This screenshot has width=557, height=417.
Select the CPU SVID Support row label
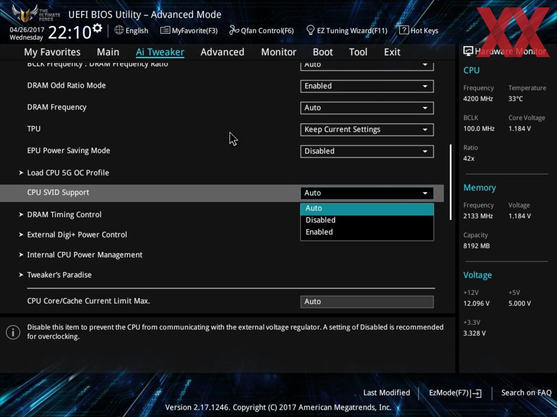click(x=58, y=193)
